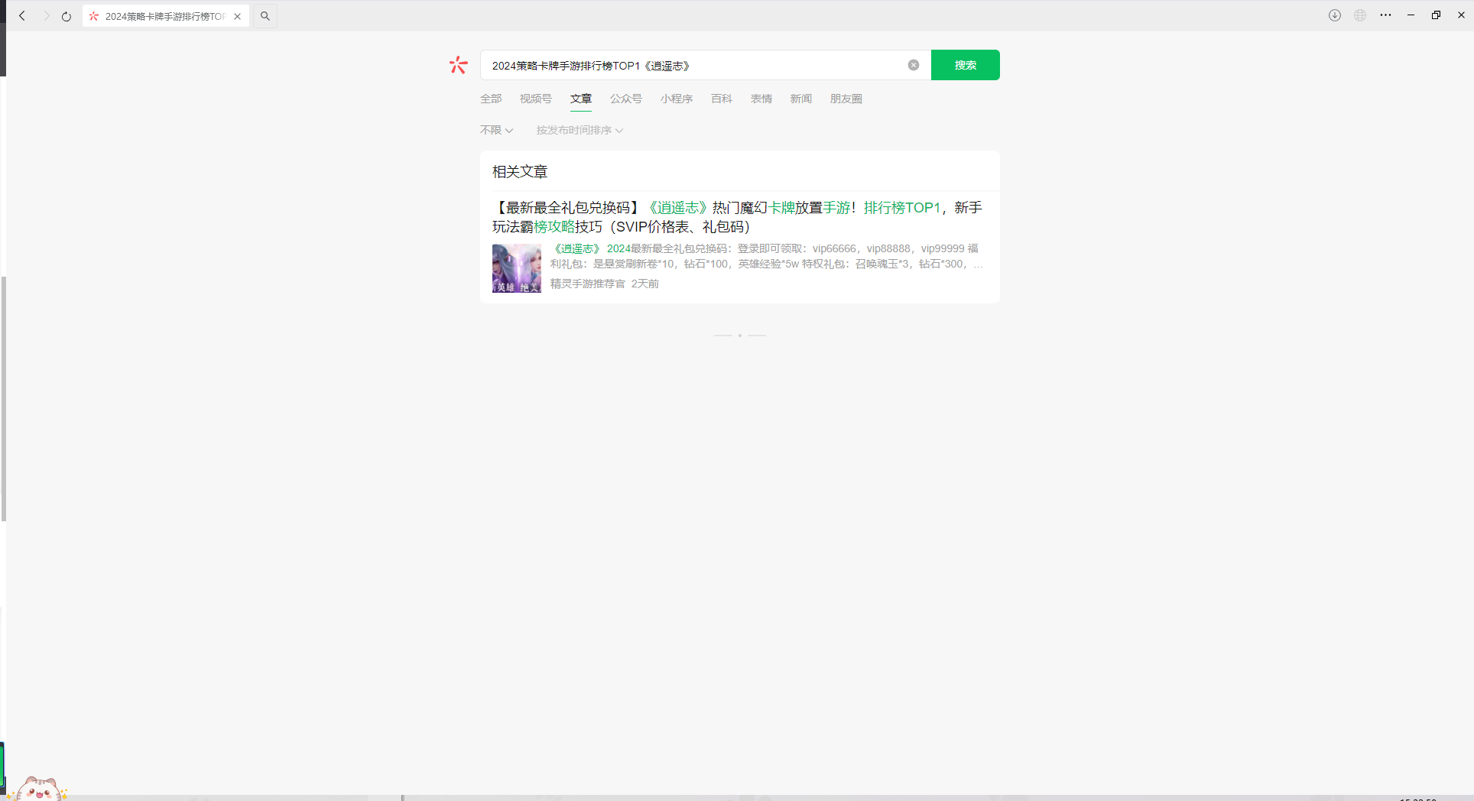1474x801 pixels.
Task: Open the 逍遥志 礼包兑换码 article title
Action: tap(737, 217)
